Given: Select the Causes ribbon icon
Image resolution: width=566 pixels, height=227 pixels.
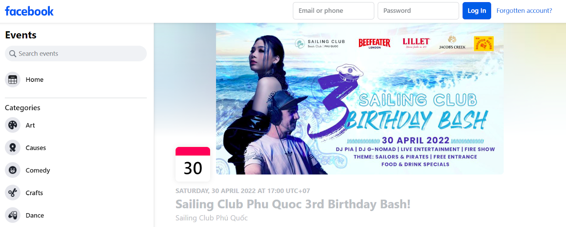Looking at the screenshot, I should click(13, 148).
